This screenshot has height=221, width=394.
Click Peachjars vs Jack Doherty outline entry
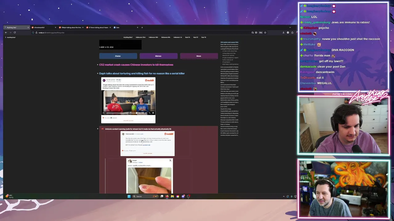228,118
